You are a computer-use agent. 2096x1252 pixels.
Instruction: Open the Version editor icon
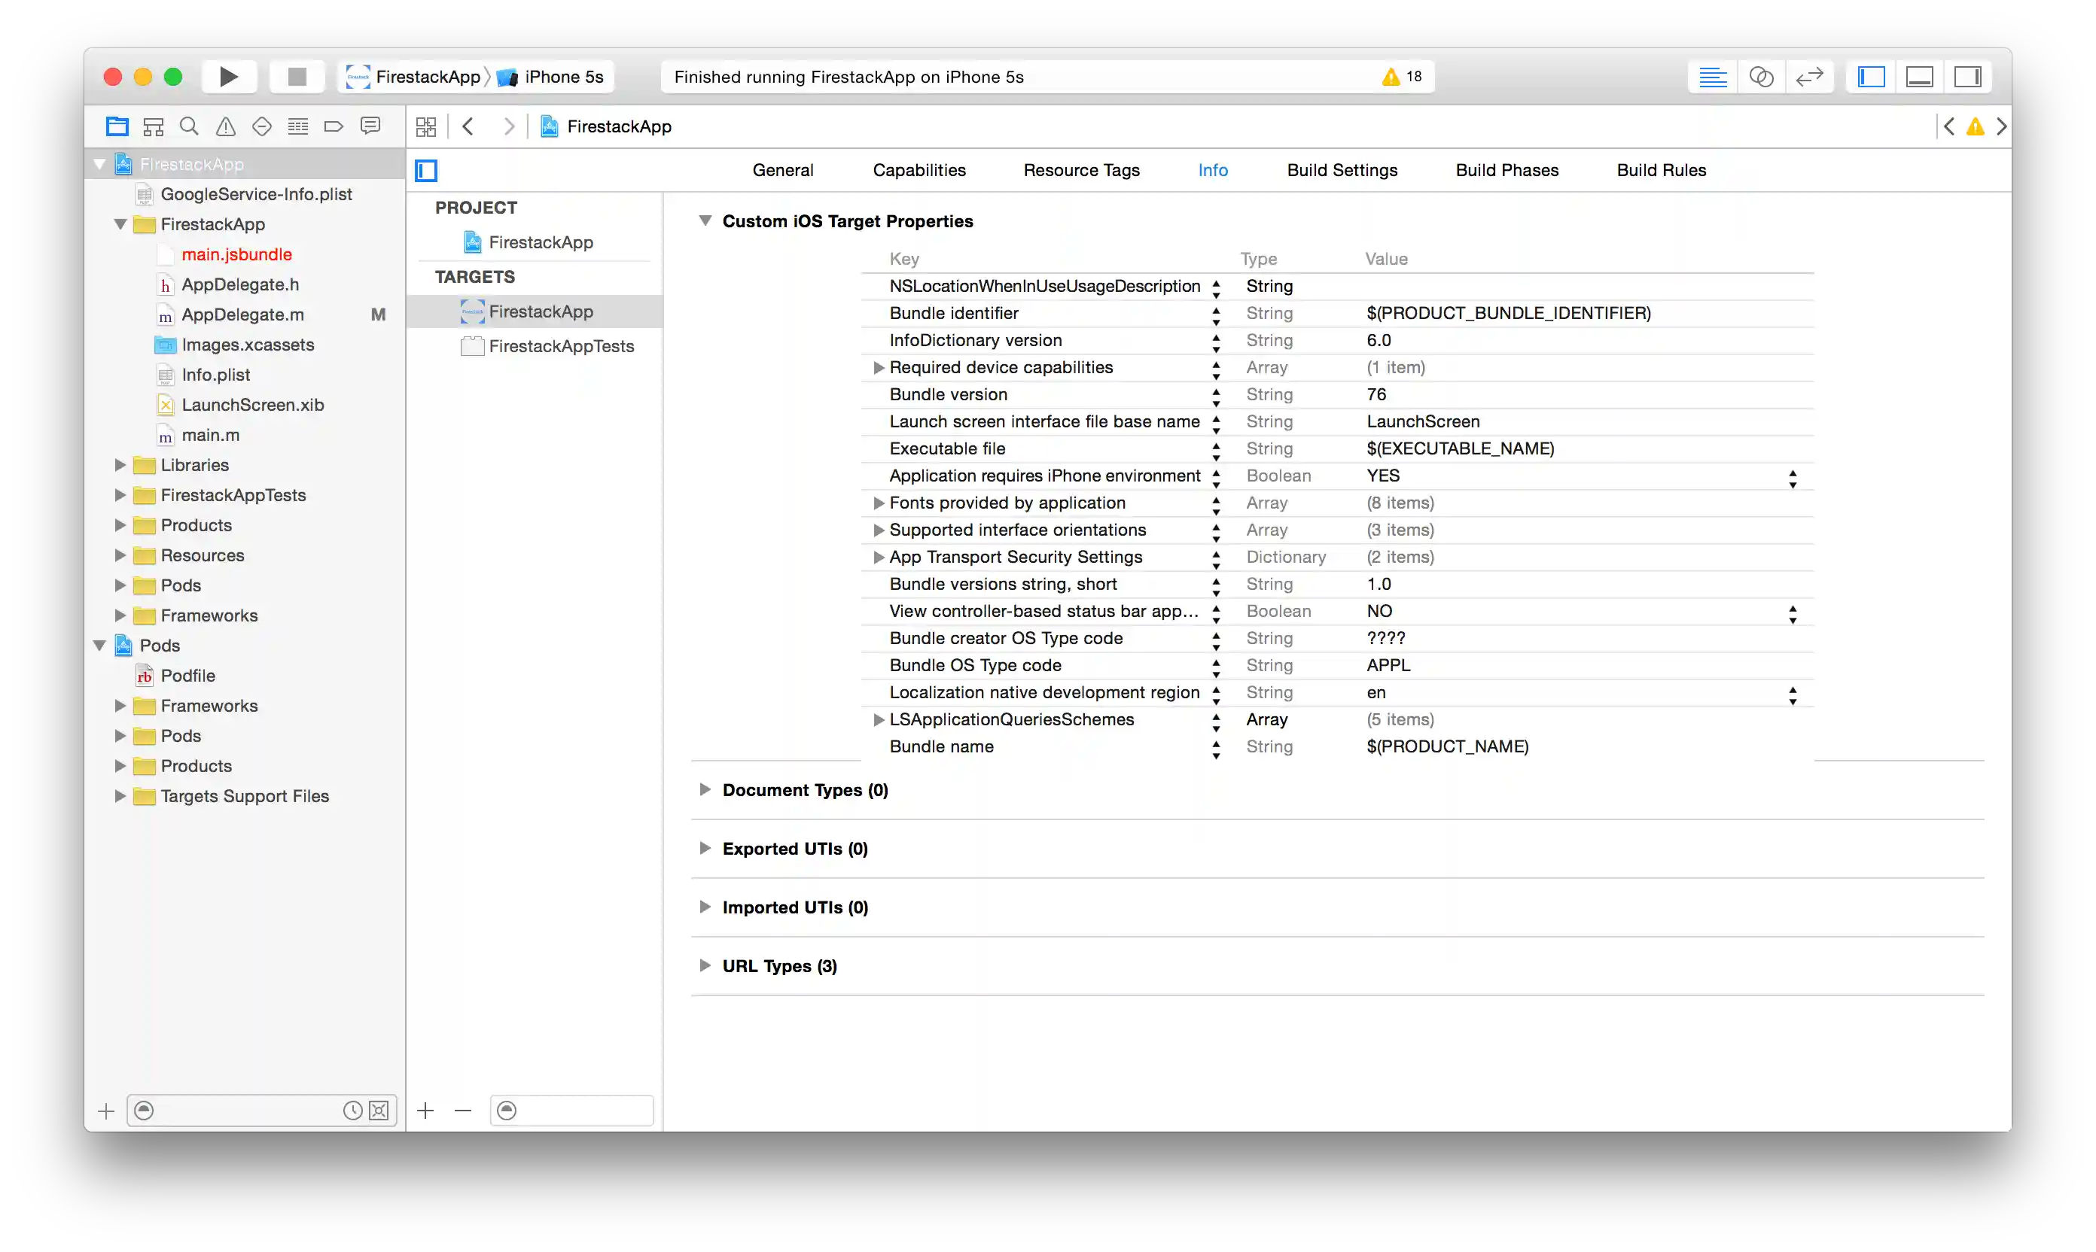1809,77
